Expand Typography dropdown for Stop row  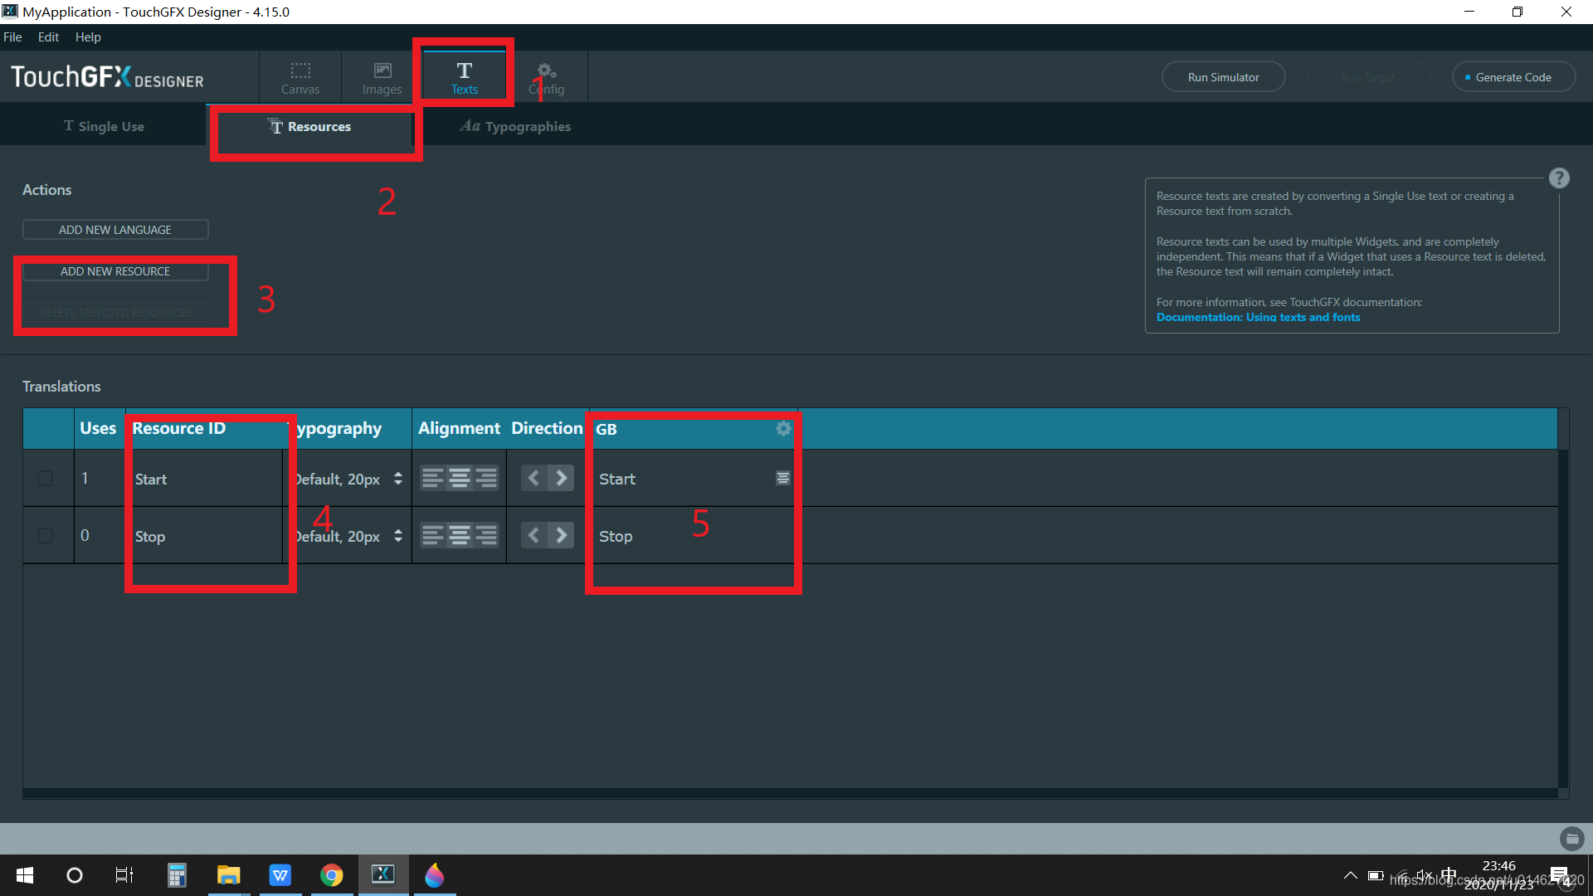coord(398,536)
